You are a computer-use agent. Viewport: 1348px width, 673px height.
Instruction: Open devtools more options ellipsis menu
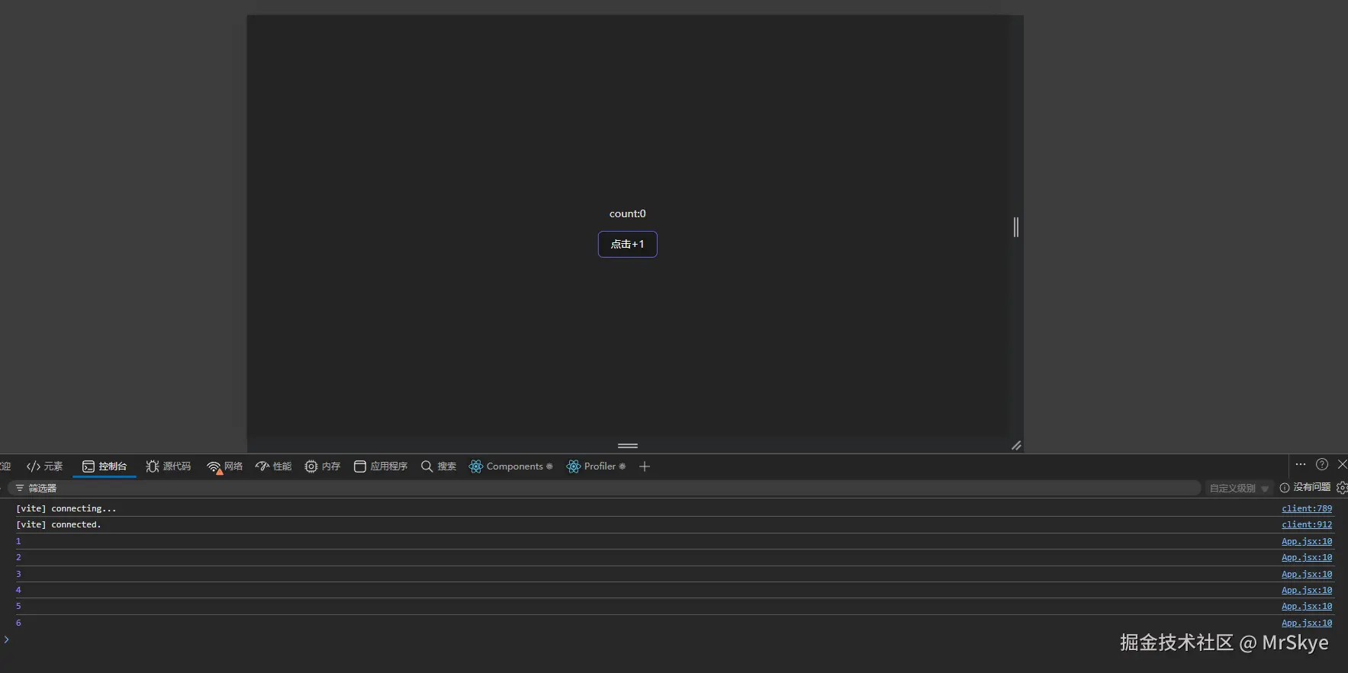click(1301, 464)
